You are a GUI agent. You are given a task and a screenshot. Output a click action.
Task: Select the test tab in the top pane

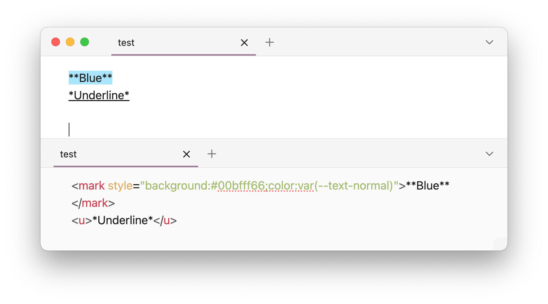(x=126, y=43)
